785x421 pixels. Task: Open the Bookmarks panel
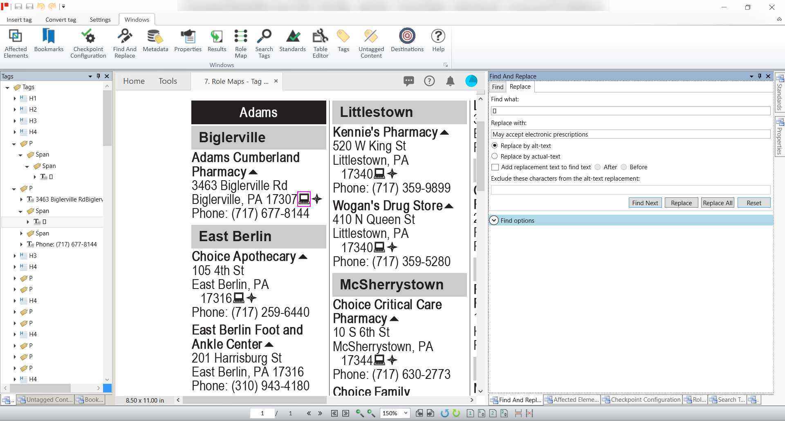pos(49,40)
